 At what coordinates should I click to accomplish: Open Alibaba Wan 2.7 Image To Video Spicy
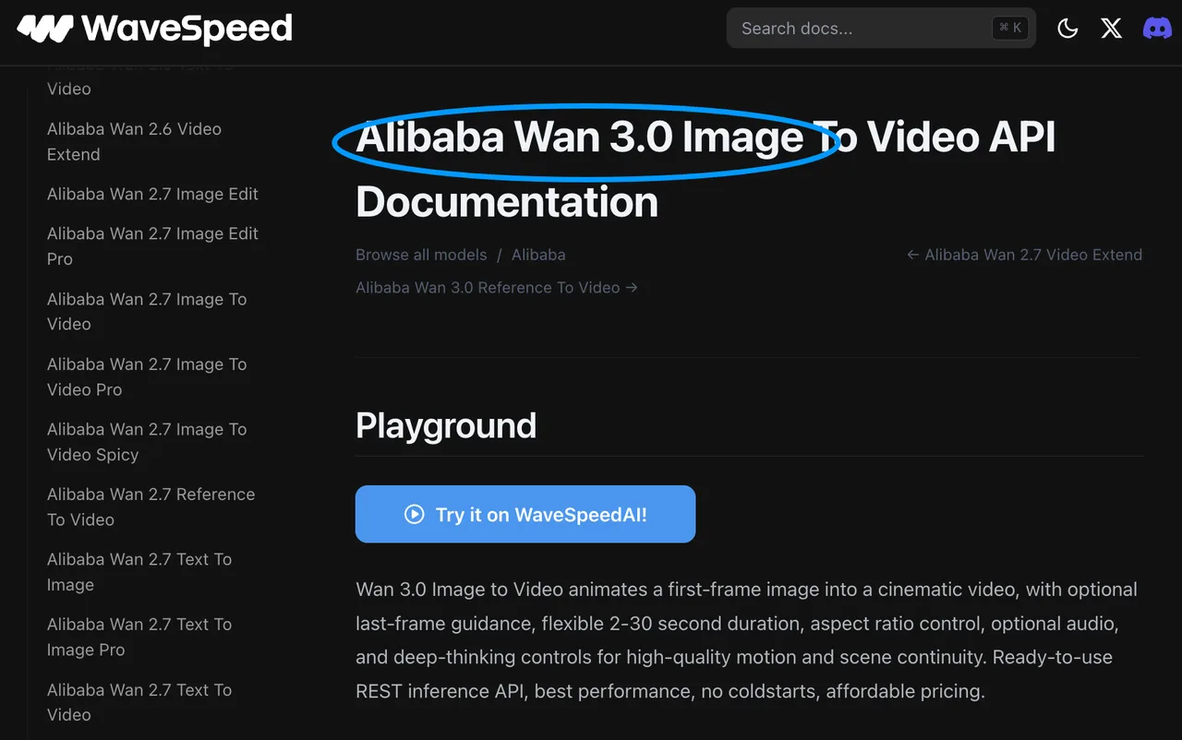(x=147, y=442)
